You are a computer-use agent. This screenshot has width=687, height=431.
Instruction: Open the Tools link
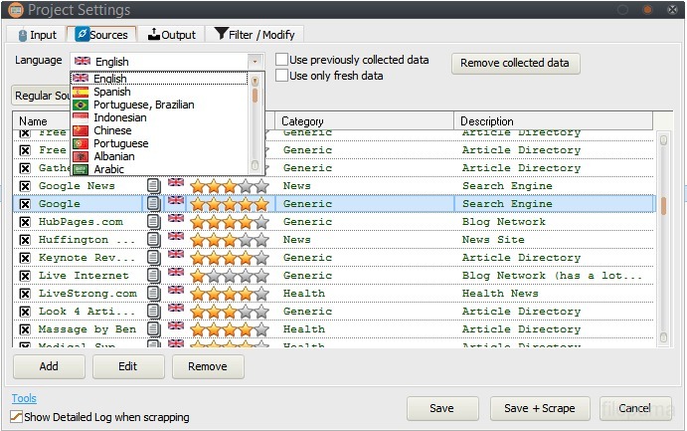(24, 399)
